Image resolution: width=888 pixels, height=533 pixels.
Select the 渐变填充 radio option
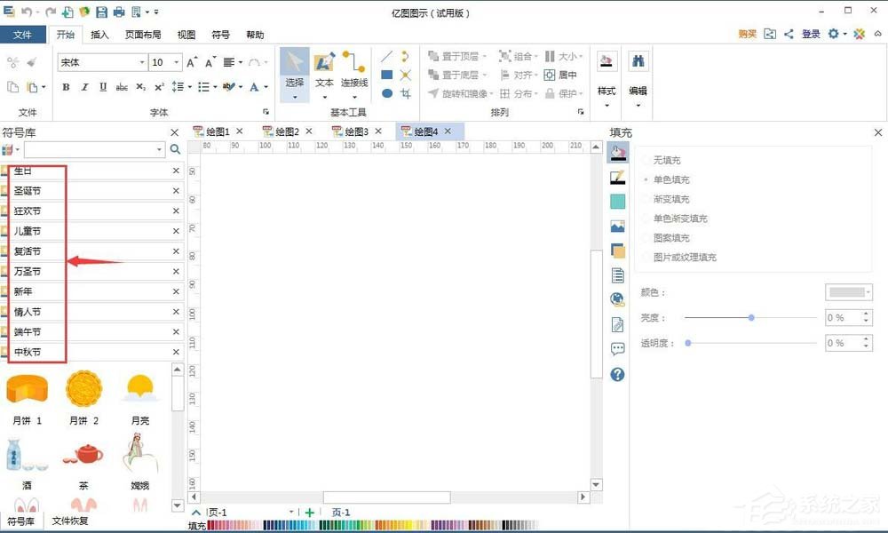646,197
